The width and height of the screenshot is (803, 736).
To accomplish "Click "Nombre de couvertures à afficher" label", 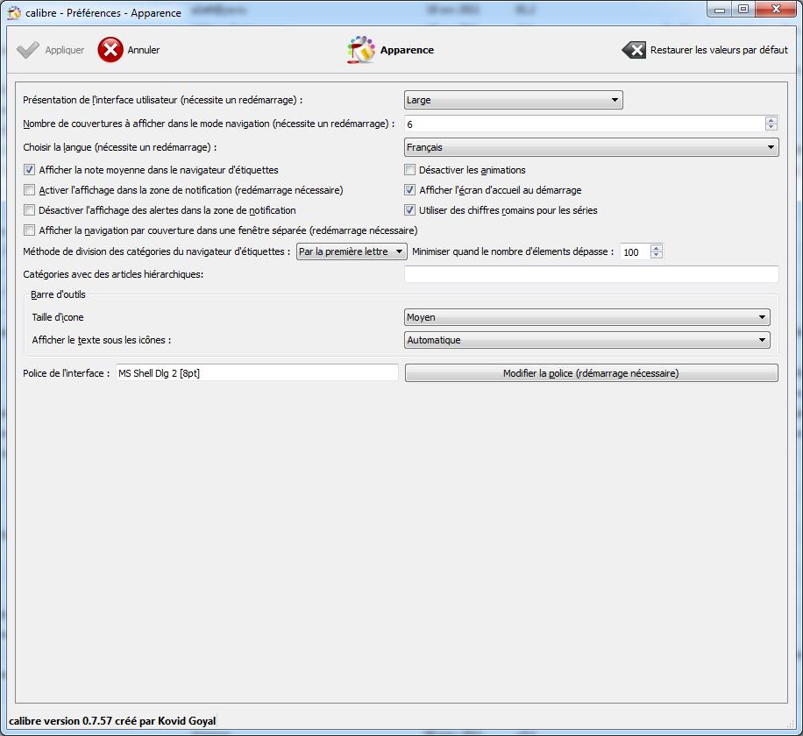I will click(209, 124).
